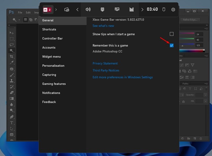Screen dimensions: 212x156
Task: Uncheck Remember this is a game
Action: point(172,45)
